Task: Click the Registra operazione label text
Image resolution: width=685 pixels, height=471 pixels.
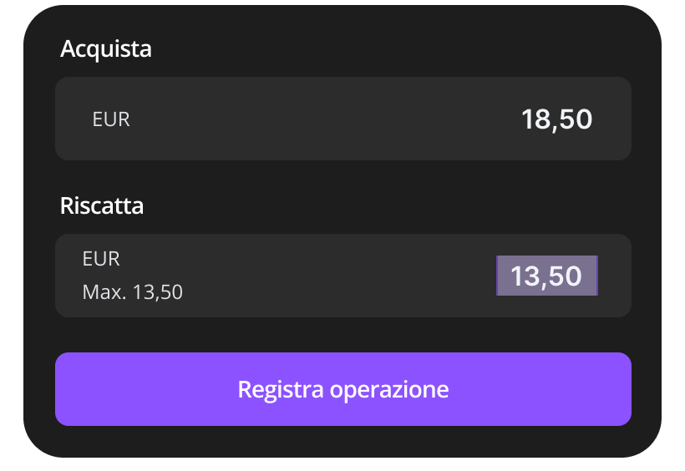Action: [342, 389]
